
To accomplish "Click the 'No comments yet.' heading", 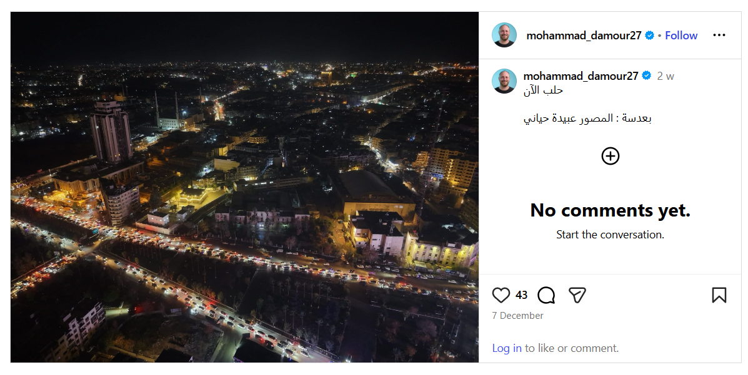I will click(610, 211).
